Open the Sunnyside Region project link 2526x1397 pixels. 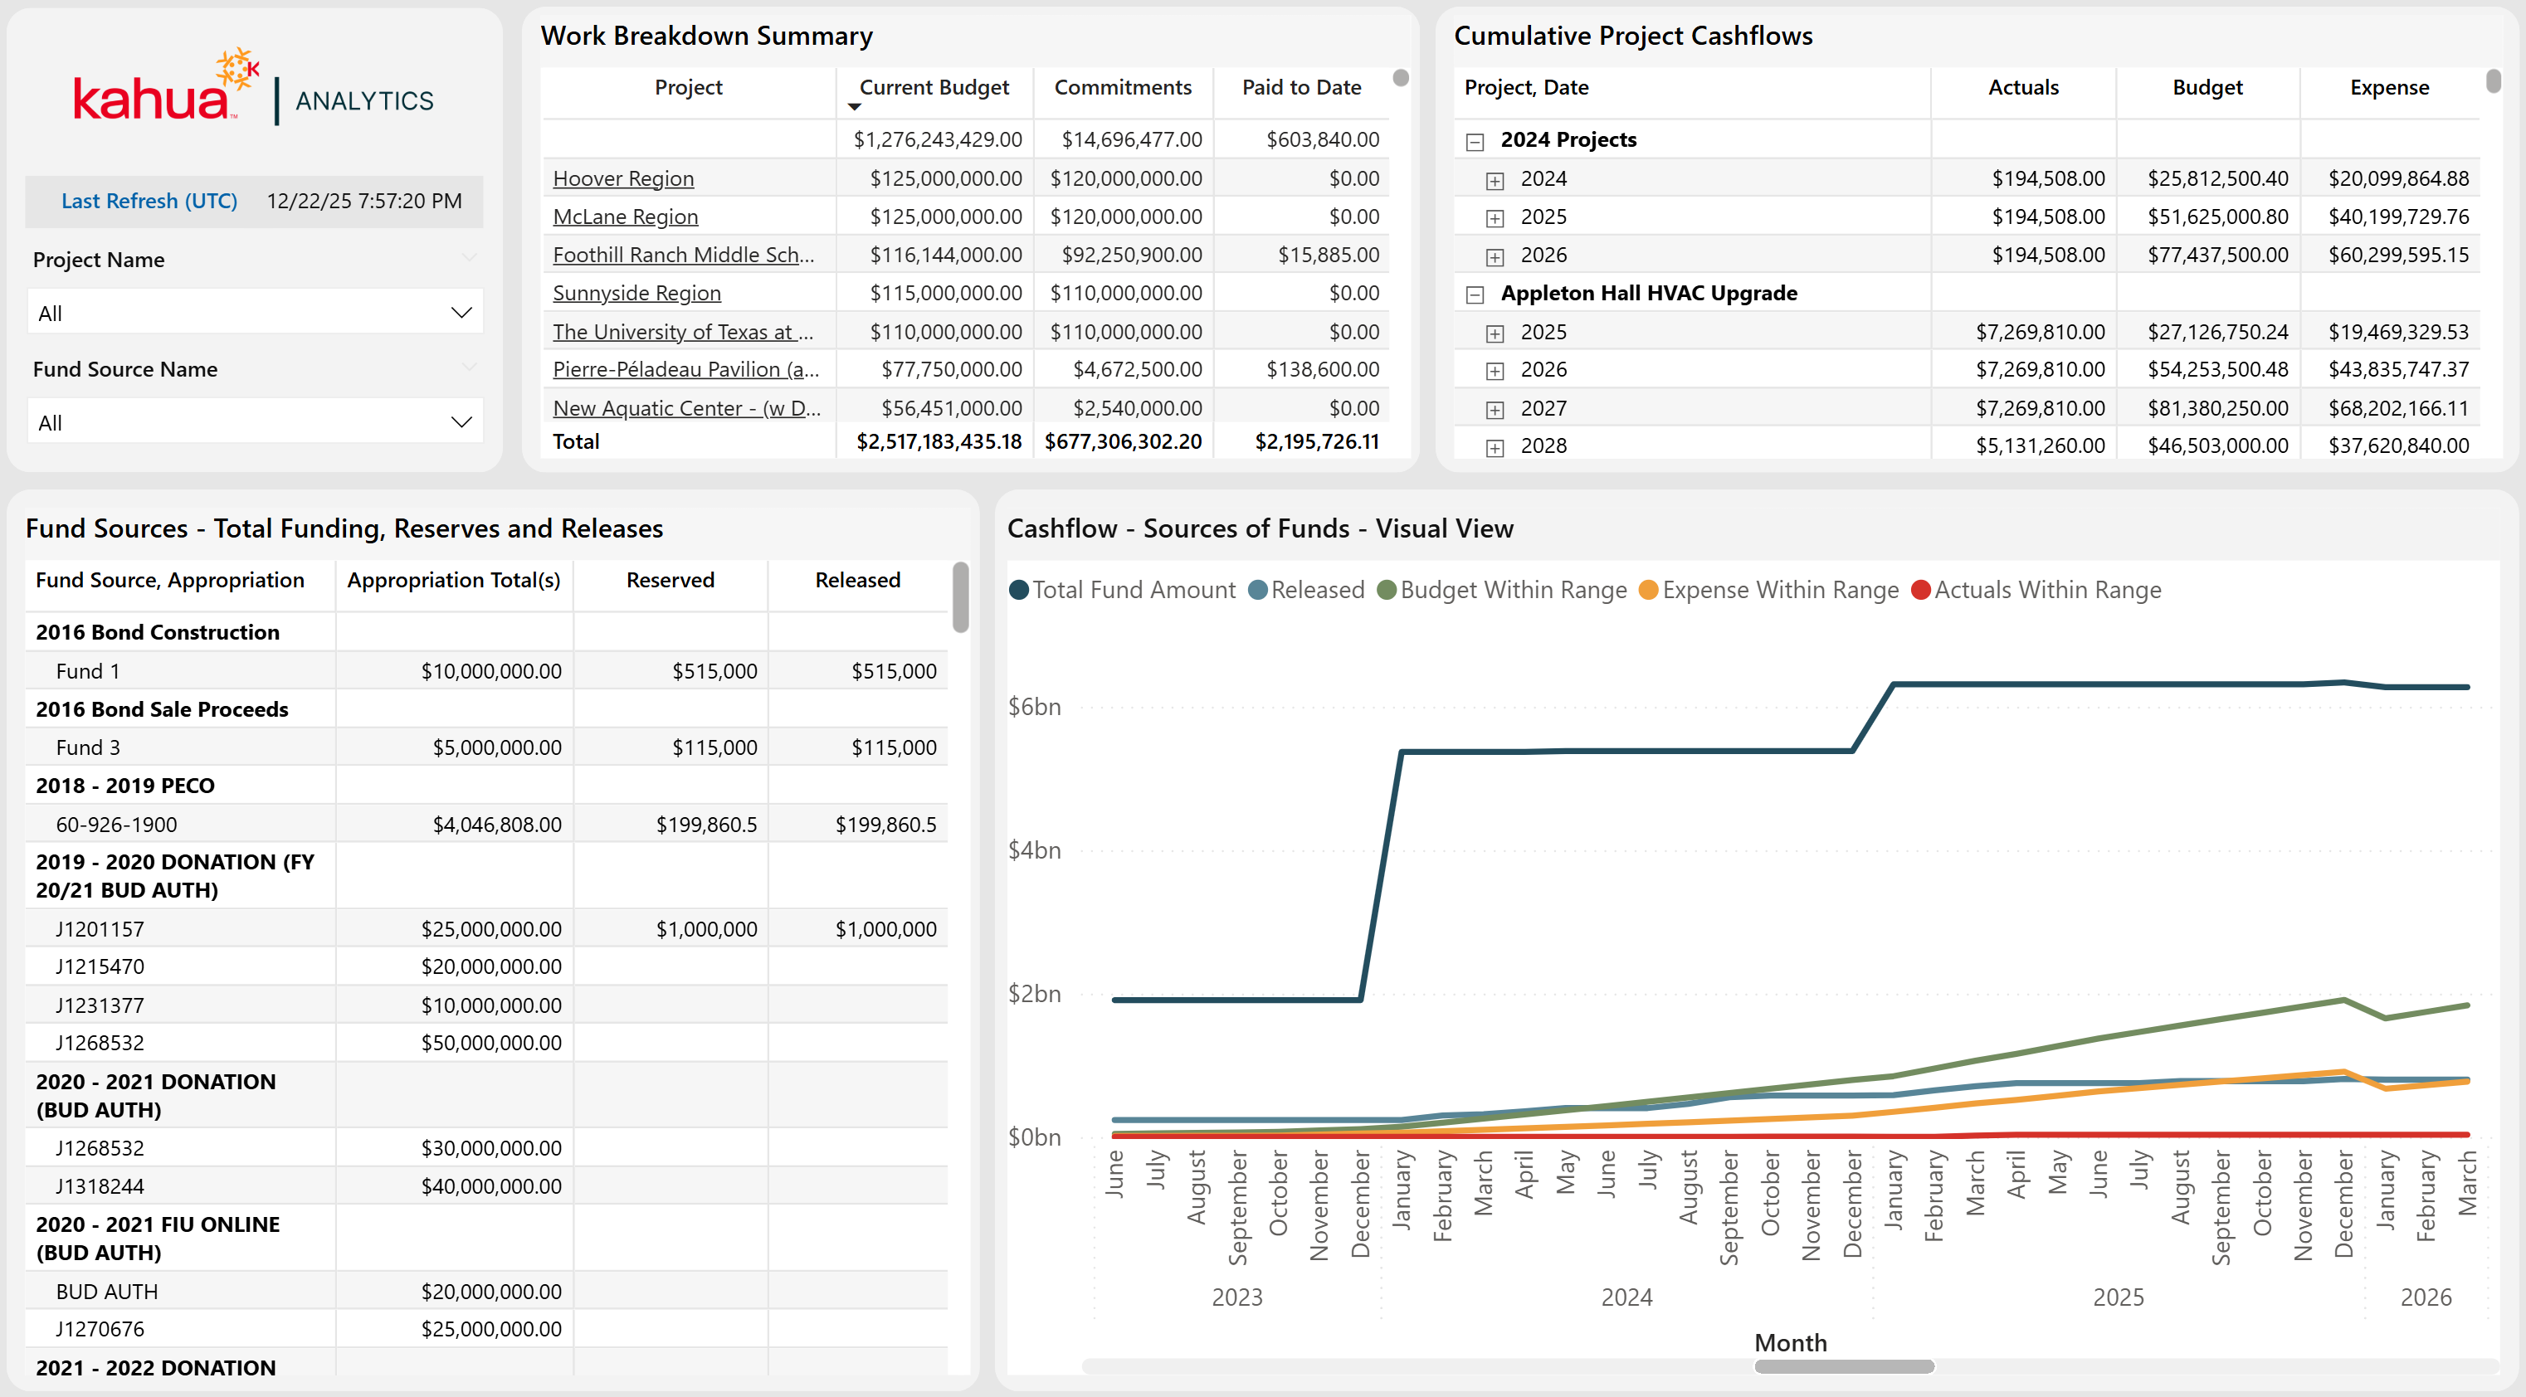click(x=636, y=293)
